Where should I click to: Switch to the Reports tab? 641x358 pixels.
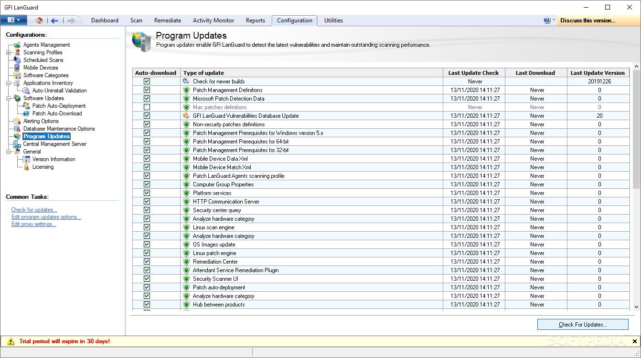click(256, 20)
